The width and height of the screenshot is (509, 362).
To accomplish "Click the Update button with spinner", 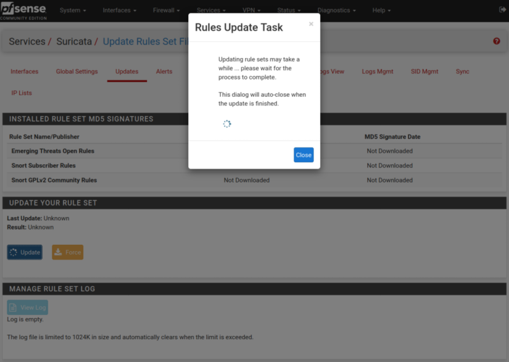I will [25, 253].
